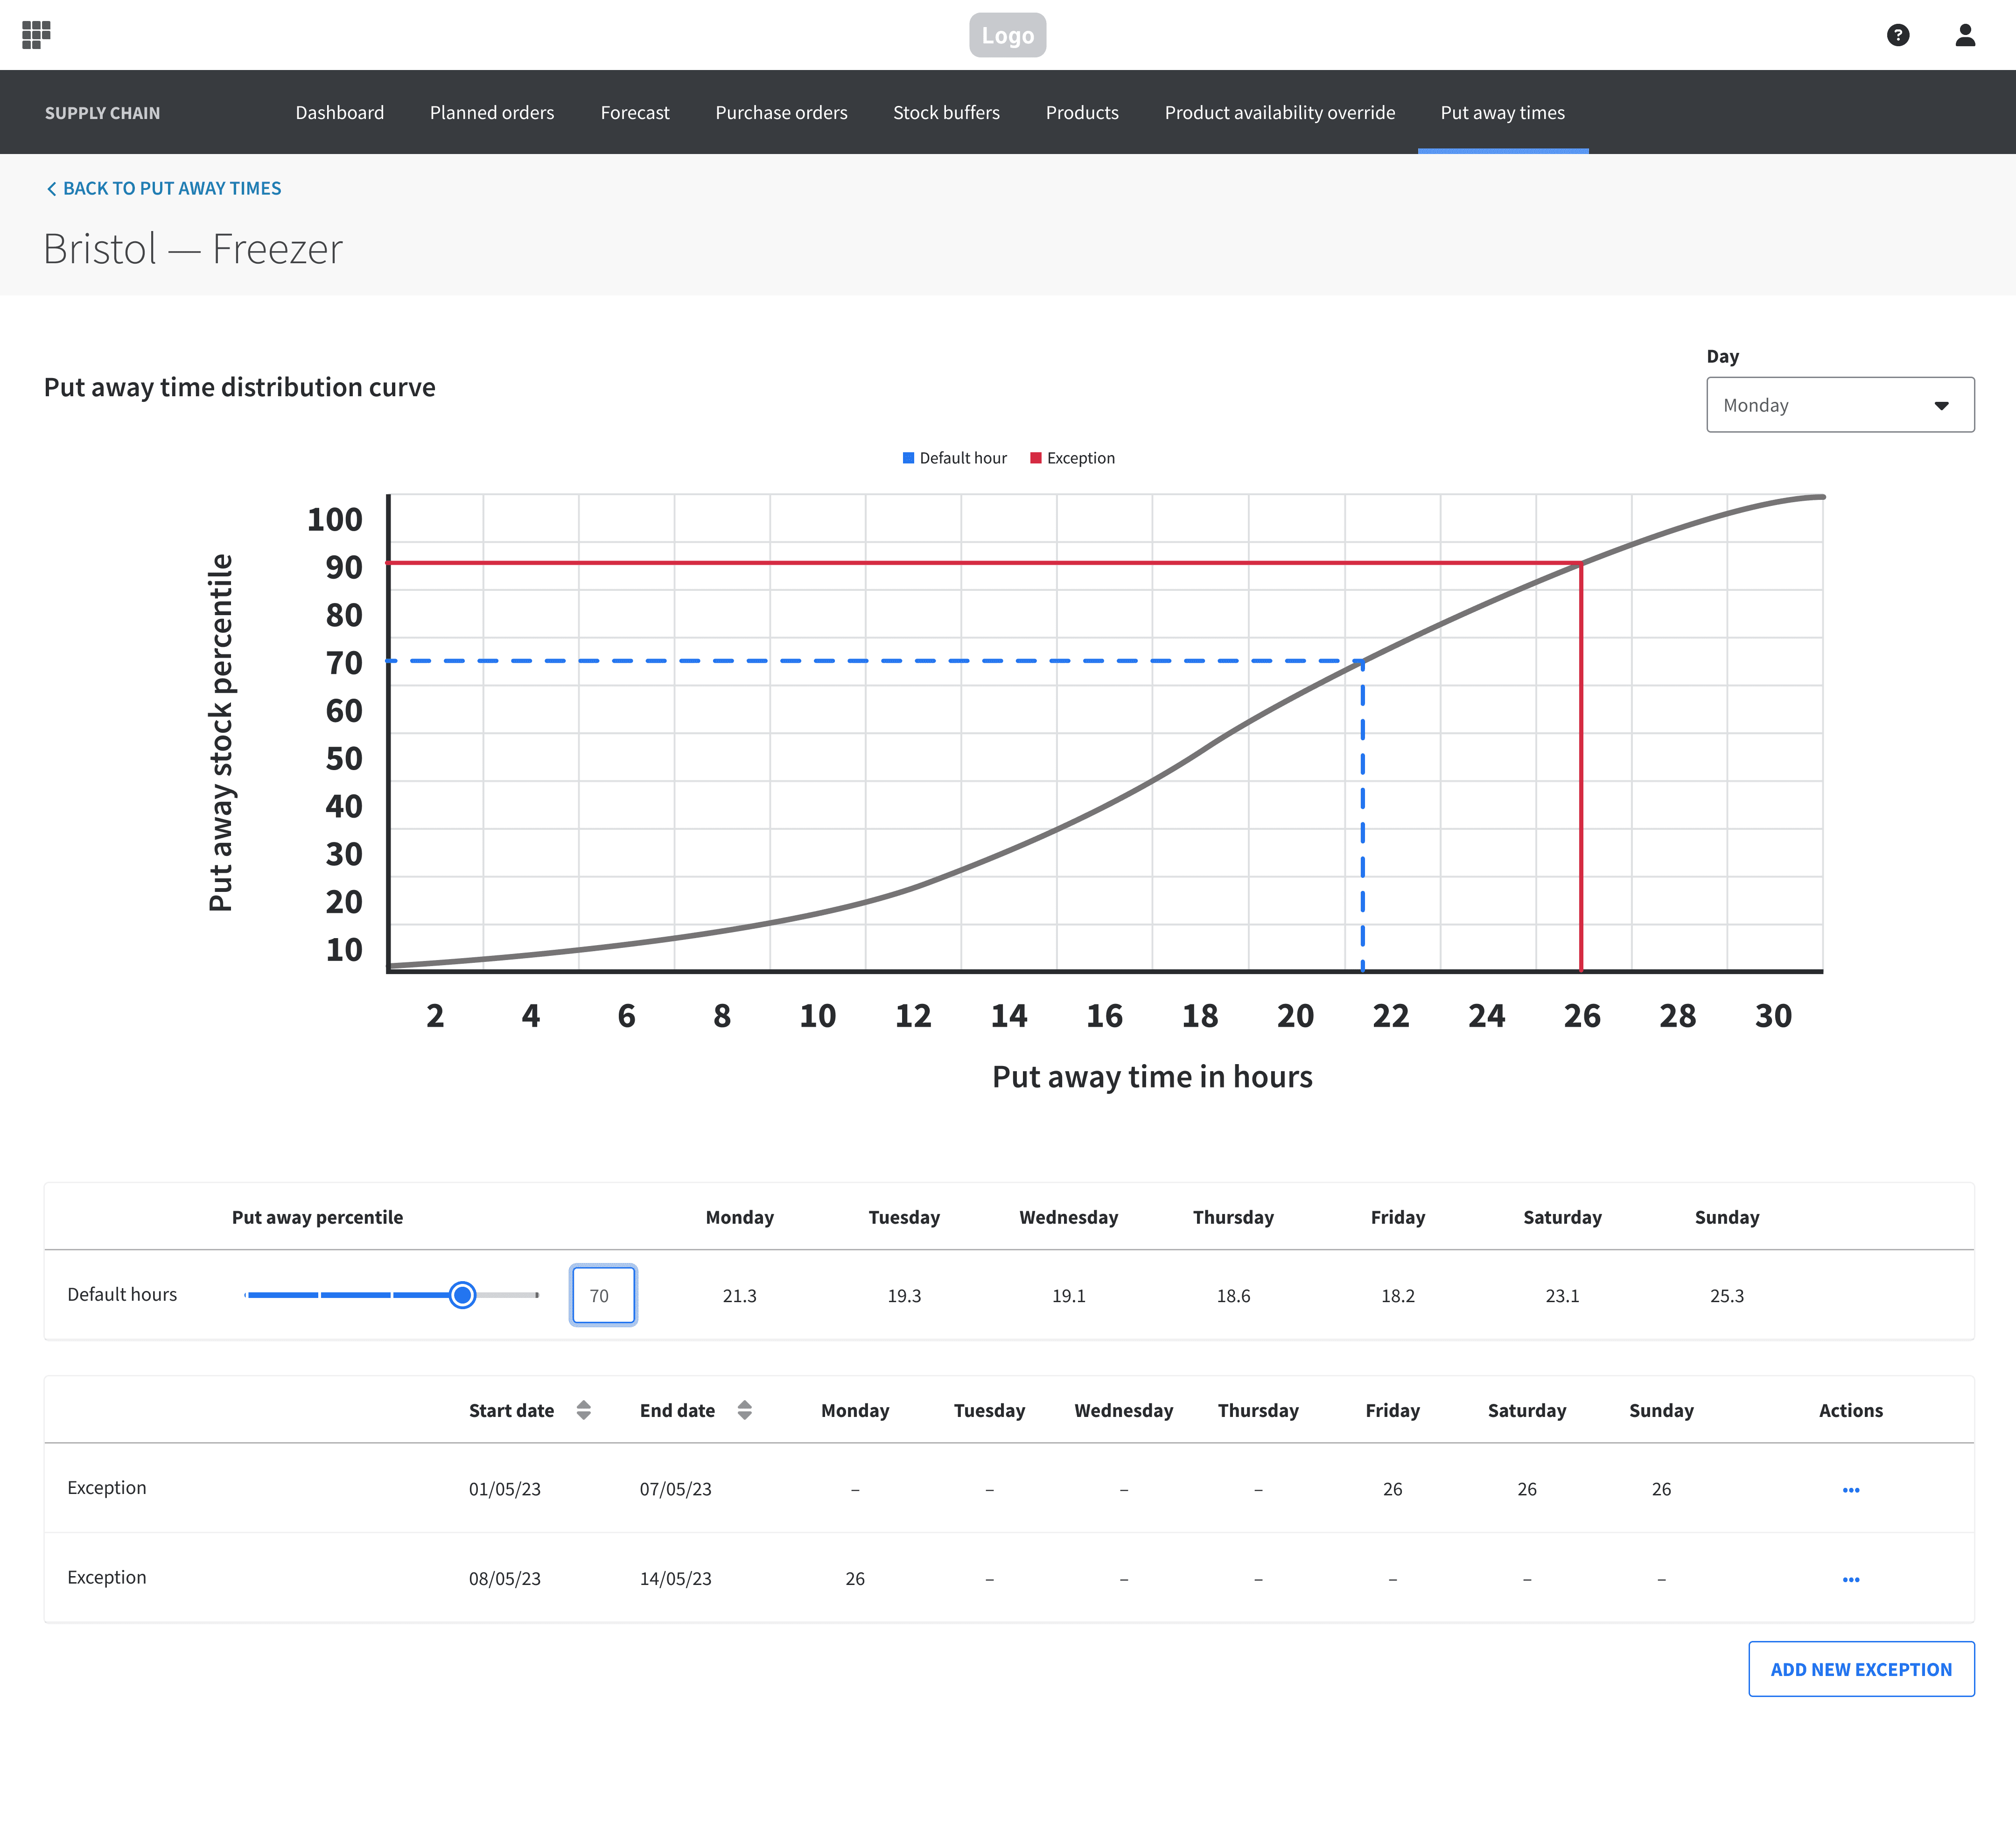Image resolution: width=2016 pixels, height=1823 pixels.
Task: Toggle Exception legend item
Action: (x=1072, y=458)
